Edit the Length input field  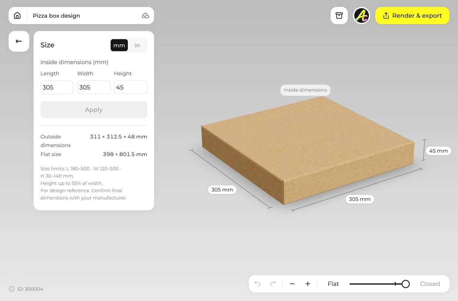coord(57,87)
